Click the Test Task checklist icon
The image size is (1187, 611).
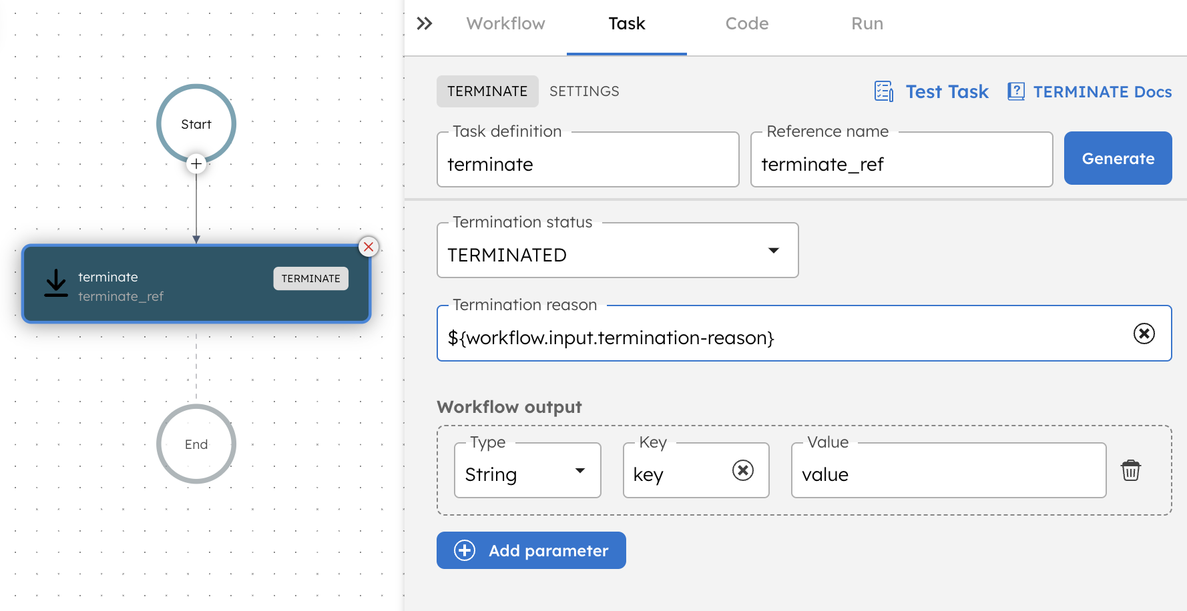(884, 91)
